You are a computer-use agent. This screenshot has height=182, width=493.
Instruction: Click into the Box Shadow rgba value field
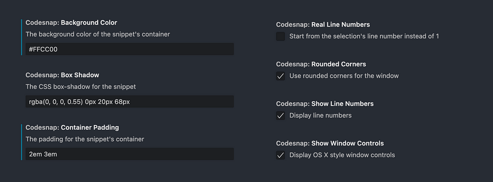(130, 102)
